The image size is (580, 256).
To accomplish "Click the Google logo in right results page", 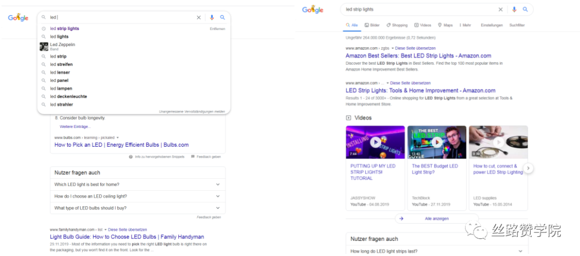I will click(x=313, y=10).
